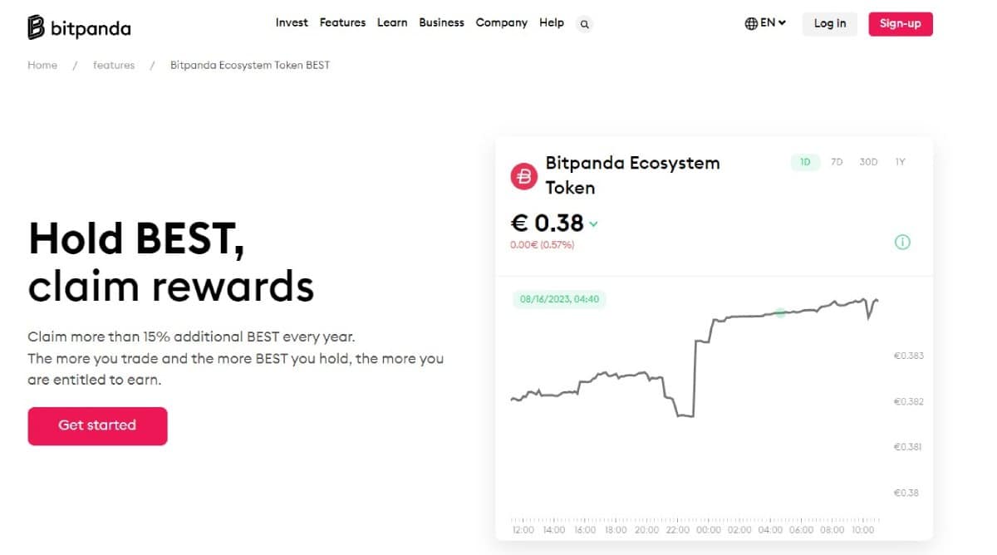Screen dimensions: 997x555
Task: Navigate to Home via the breadcrumb link
Action: 42,65
